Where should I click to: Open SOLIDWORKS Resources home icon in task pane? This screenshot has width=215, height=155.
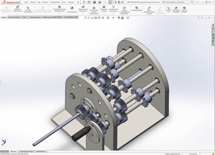click(x=213, y=25)
